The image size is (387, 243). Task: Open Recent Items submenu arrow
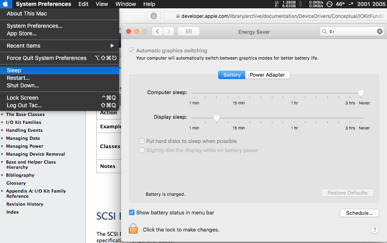[x=112, y=46]
